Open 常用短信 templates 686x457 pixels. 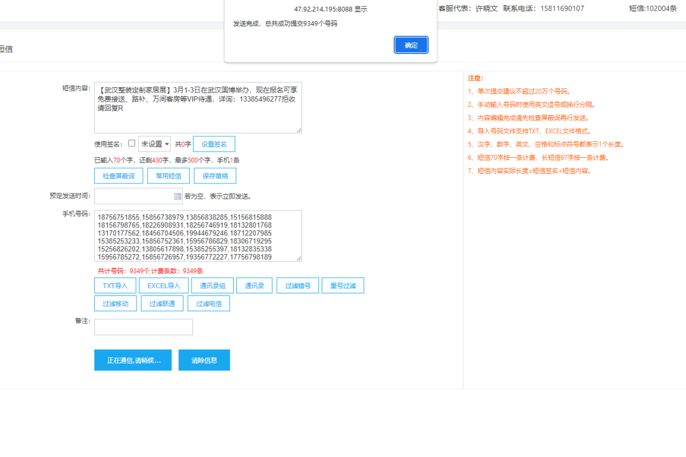click(168, 176)
